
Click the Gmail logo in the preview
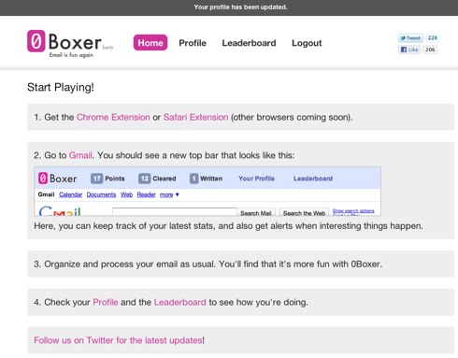60,210
